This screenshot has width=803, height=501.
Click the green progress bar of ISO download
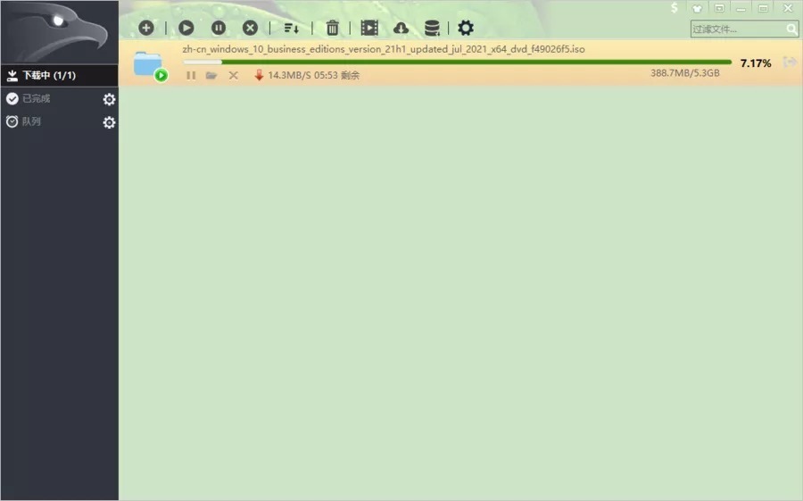click(x=458, y=62)
